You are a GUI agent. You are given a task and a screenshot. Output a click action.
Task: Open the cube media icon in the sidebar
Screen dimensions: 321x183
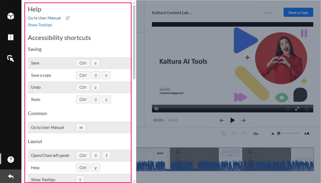[11, 16]
